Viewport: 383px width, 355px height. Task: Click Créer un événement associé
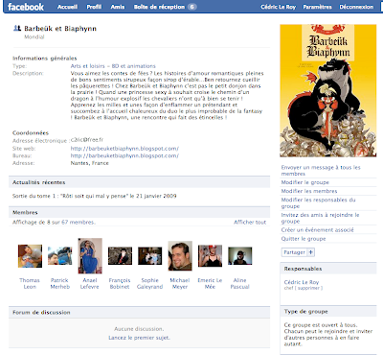(317, 230)
